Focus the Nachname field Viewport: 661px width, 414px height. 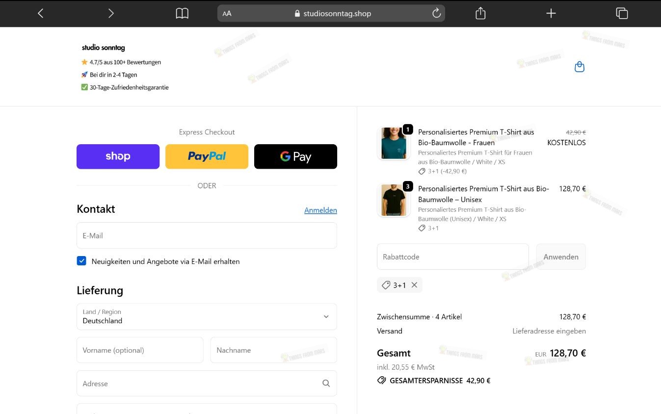pyautogui.click(x=274, y=350)
